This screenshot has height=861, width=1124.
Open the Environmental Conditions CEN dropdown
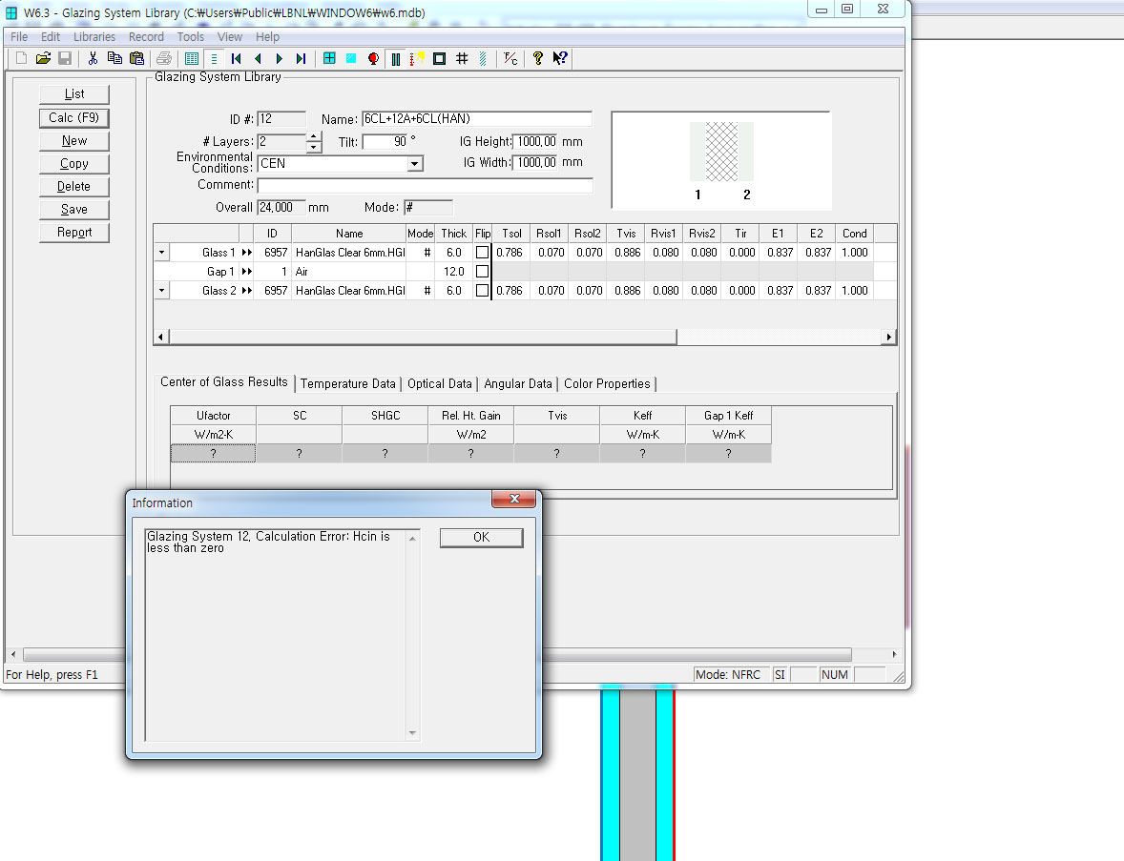(x=414, y=164)
